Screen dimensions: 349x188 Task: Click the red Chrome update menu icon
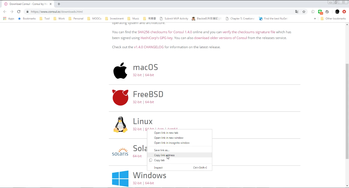coord(344,12)
